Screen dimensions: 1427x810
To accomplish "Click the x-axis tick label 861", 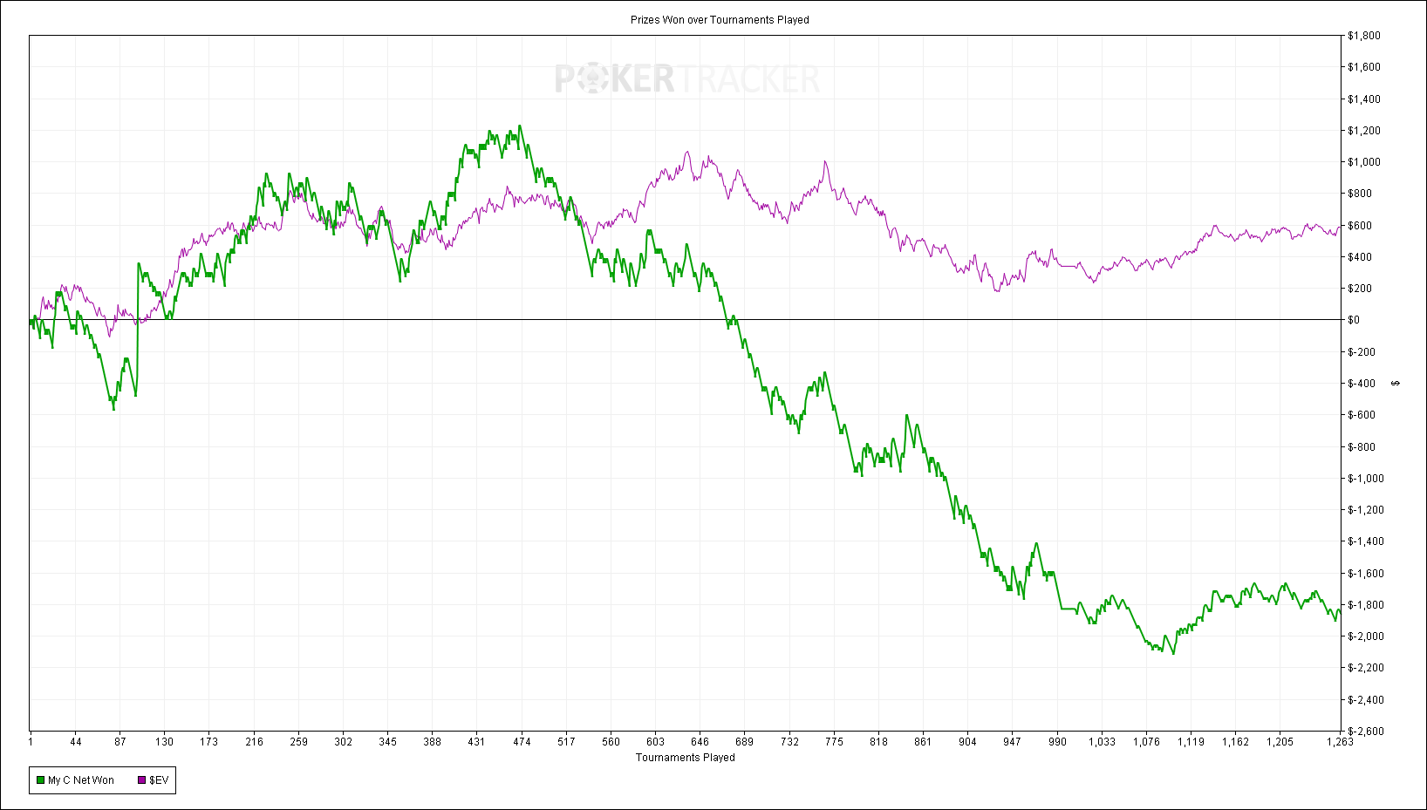I will point(924,742).
